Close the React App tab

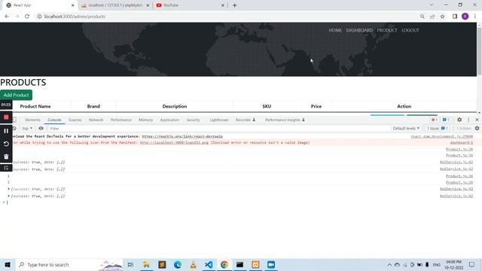pyautogui.click(x=73, y=5)
